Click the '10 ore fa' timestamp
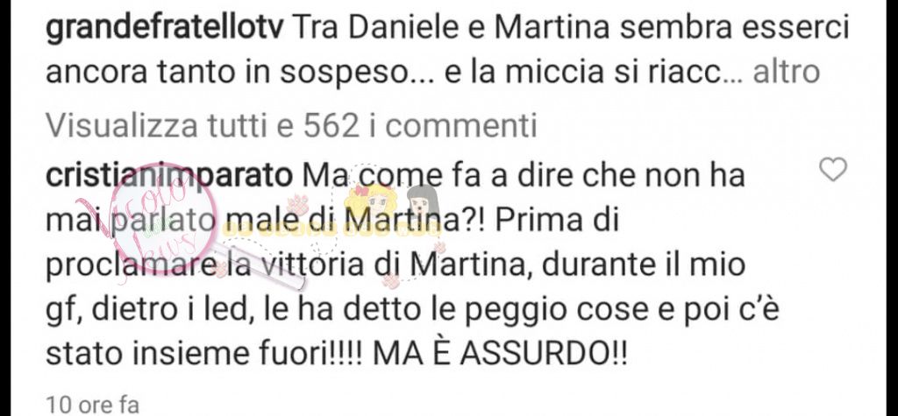 (92, 404)
